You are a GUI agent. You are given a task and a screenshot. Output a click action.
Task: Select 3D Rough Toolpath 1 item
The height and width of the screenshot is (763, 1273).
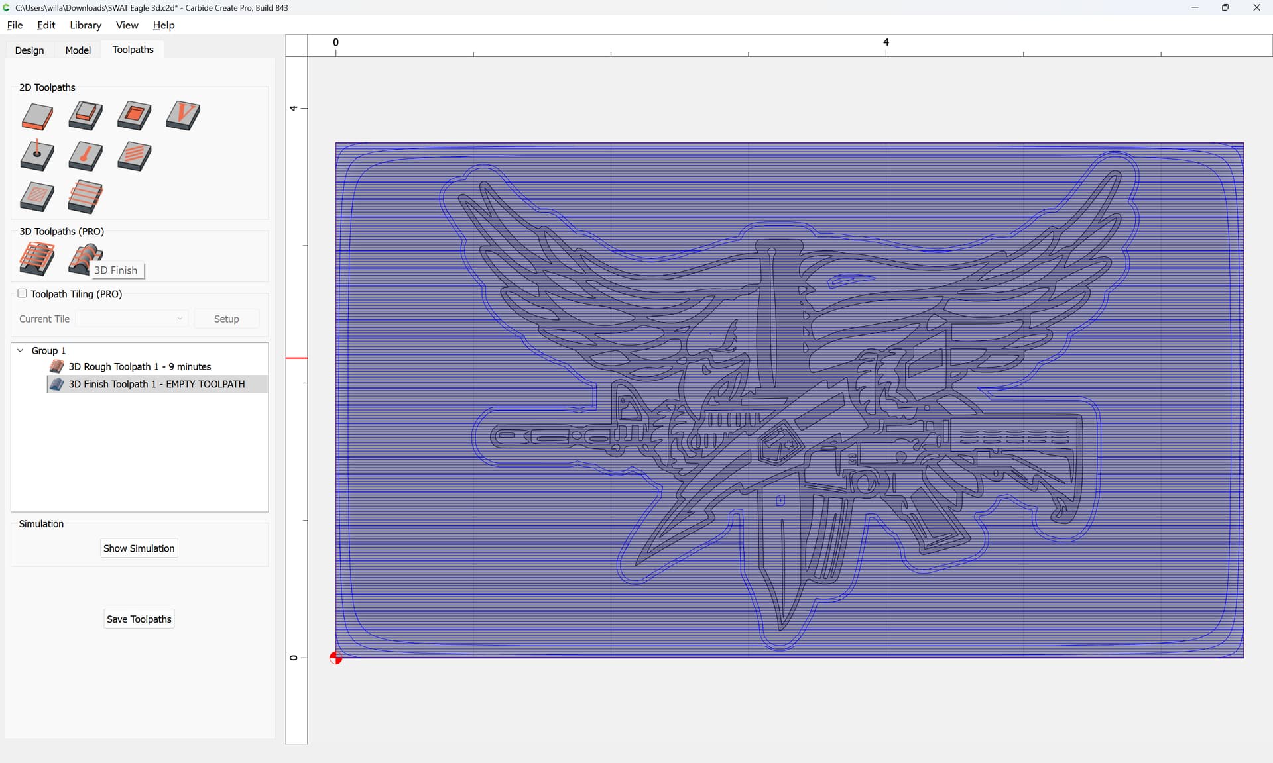139,366
